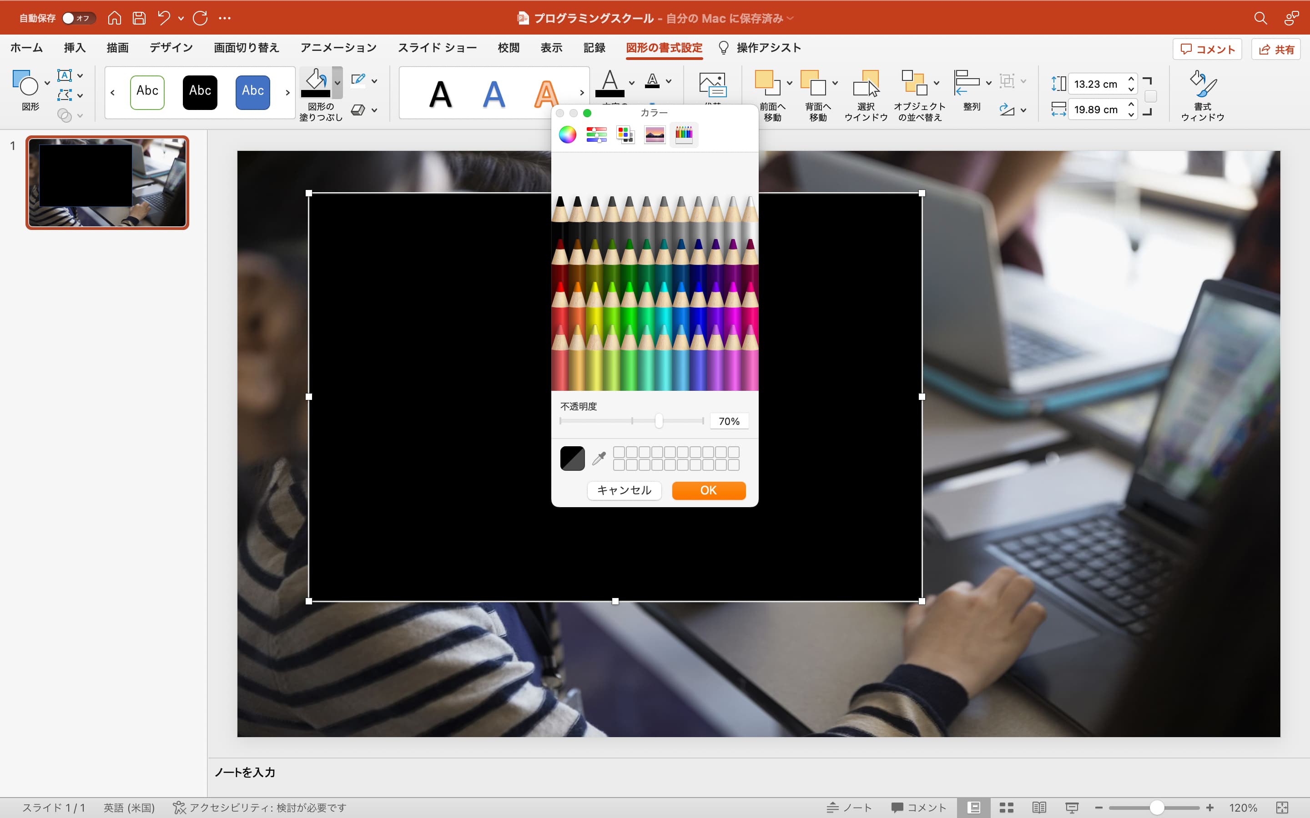This screenshot has width=1310, height=818.
Task: Start slideshow from status bar
Action: (x=1072, y=807)
